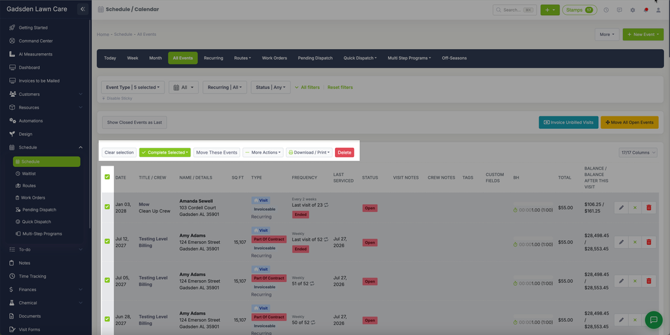Switch to the Recurring tab

213,58
